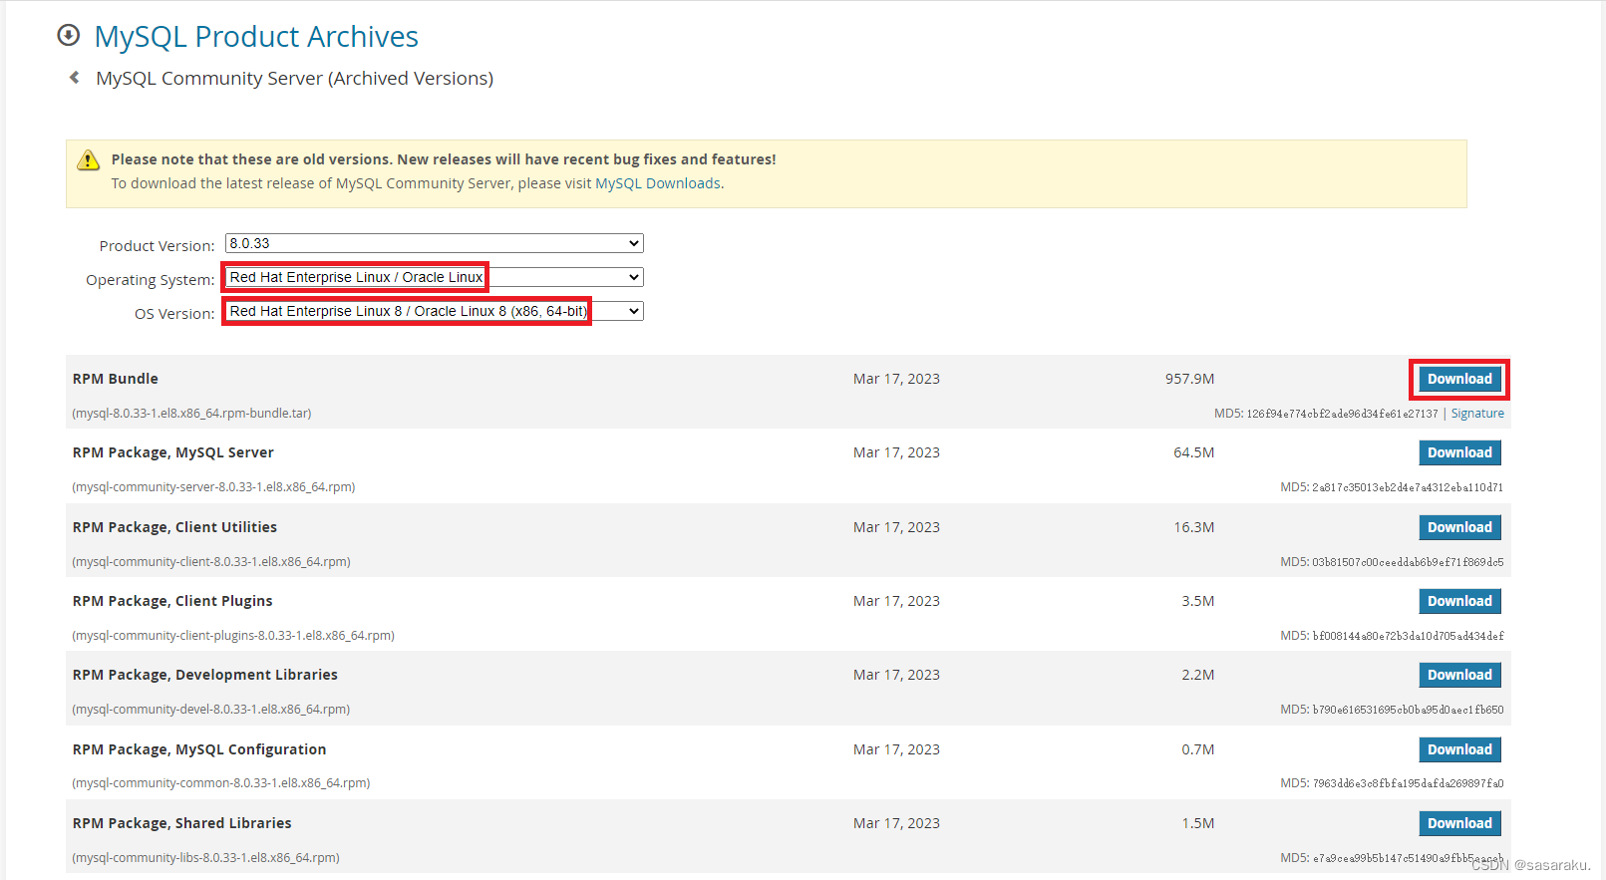Expand the OS Version dropdown

(x=435, y=311)
